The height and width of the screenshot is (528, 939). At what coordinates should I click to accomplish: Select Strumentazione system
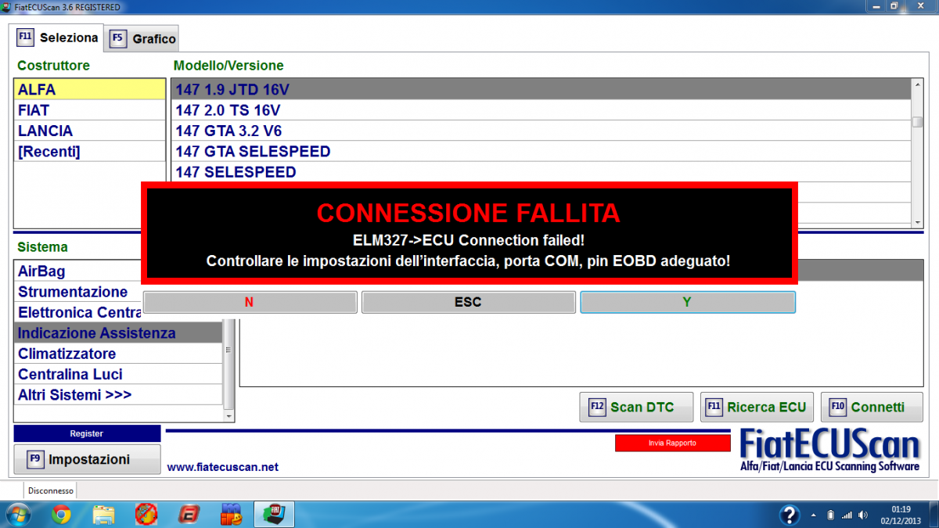coord(78,292)
